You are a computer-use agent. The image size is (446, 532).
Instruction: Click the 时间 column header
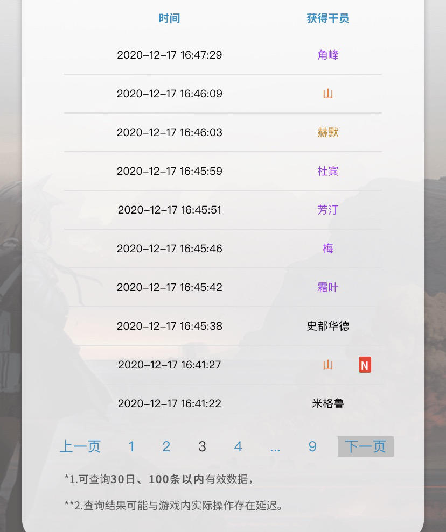[x=169, y=18]
